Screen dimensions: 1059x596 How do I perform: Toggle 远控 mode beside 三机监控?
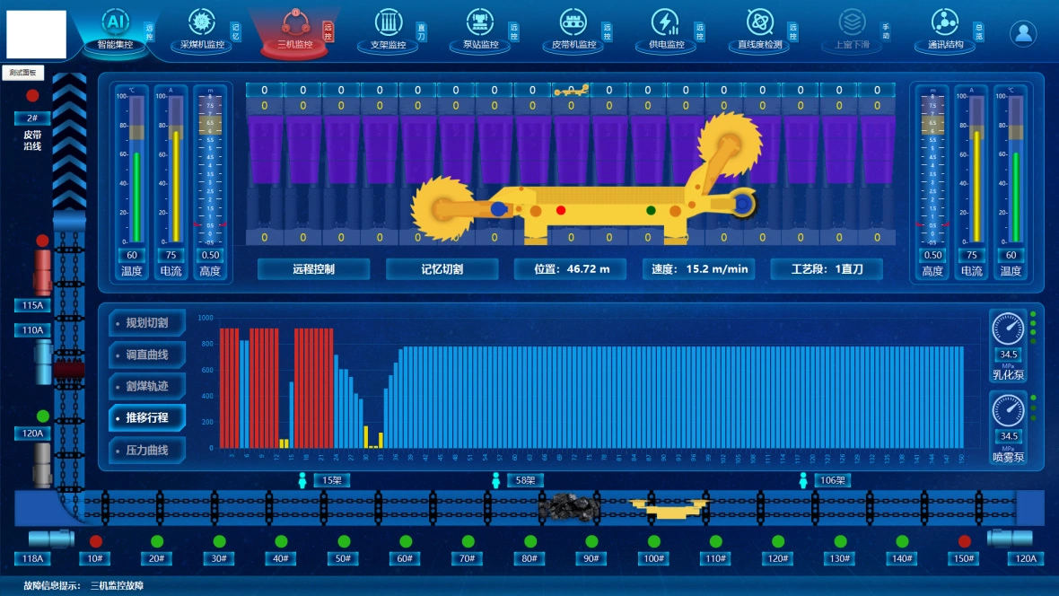tap(328, 32)
